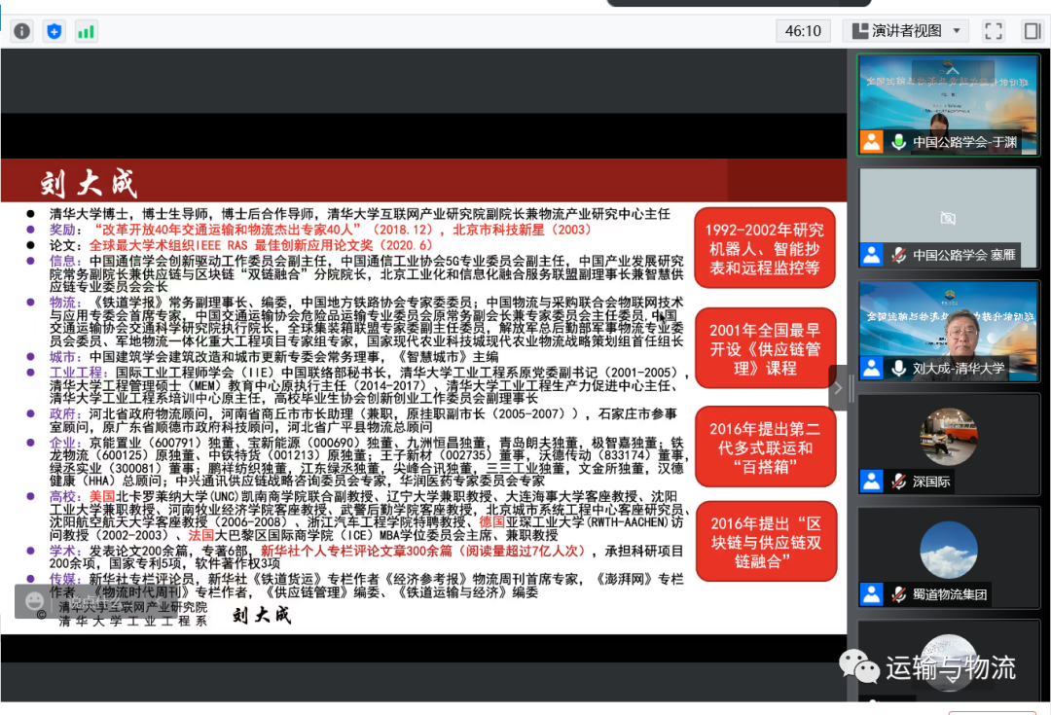Viewport: 1051px width, 715px height.
Task: Click muted mic icon of 蜀道物流集团
Action: click(899, 594)
